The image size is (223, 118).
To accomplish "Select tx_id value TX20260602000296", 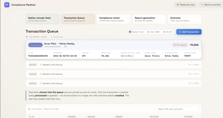I will [38, 56].
